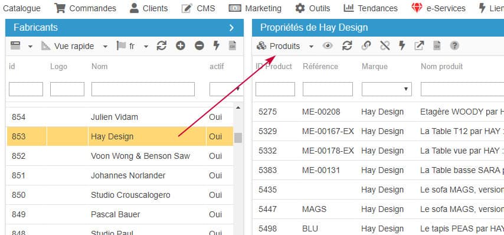This screenshot has width=504, height=235.
Task: Export Fabricants grid to CSV
Action: [233, 45]
